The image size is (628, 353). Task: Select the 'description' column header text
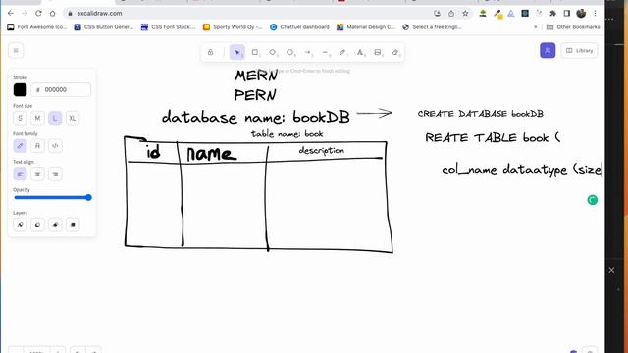click(321, 151)
